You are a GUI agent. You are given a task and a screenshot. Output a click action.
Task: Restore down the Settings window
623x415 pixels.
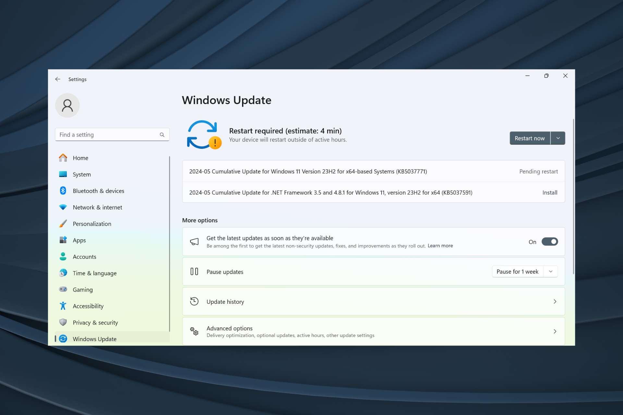(546, 76)
